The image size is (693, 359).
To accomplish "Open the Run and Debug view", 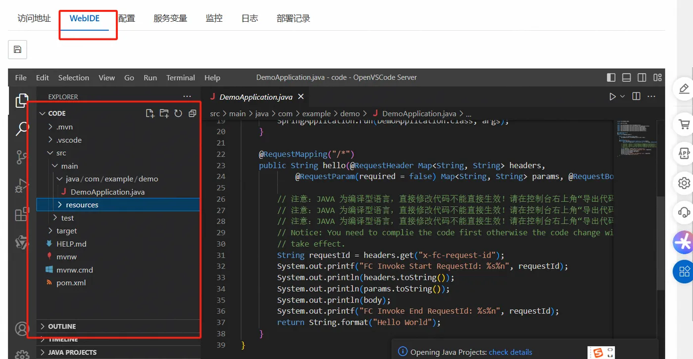I will pos(22,186).
